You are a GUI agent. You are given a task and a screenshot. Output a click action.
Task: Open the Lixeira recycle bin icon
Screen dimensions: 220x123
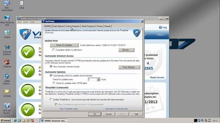(7, 34)
